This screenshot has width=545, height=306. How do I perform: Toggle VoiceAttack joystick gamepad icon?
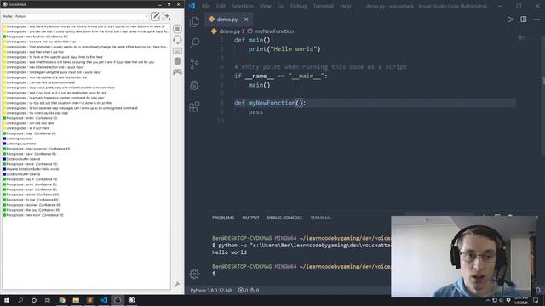177,71
